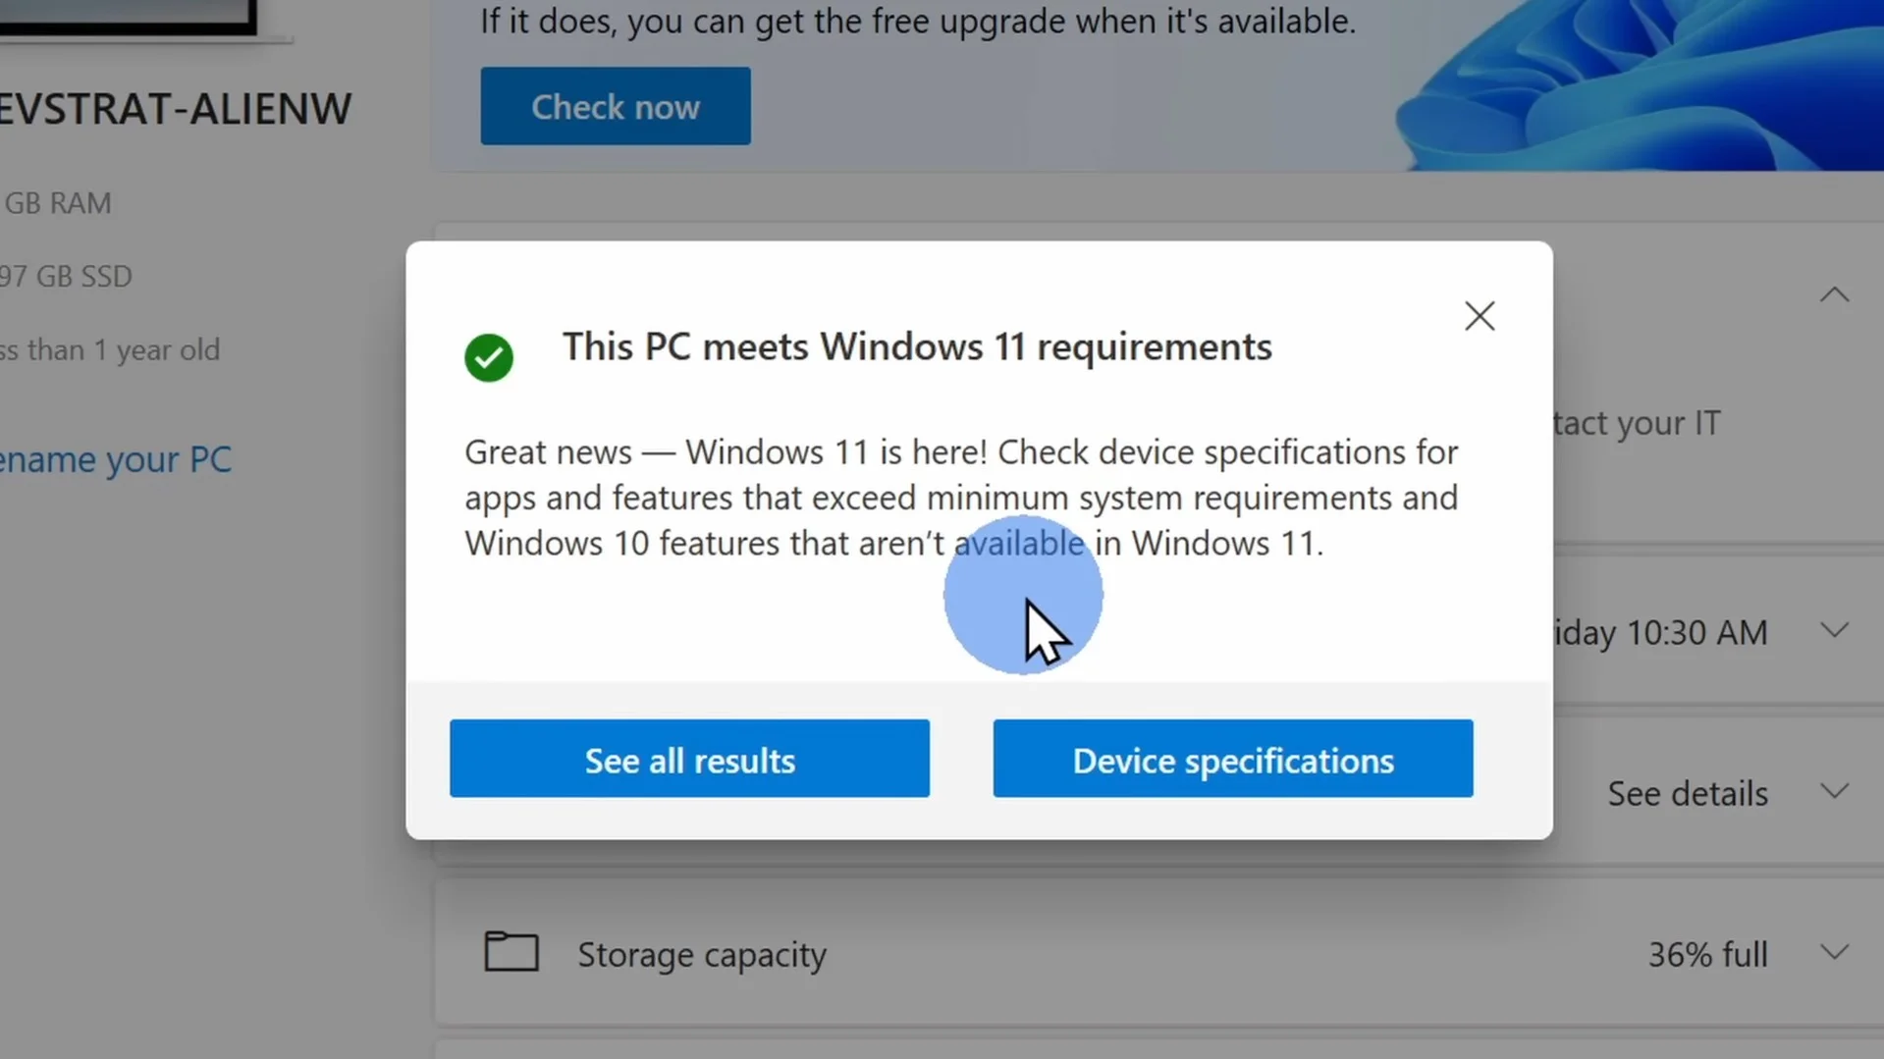1884x1059 pixels.
Task: Click the 36% full label
Action: (x=1707, y=954)
